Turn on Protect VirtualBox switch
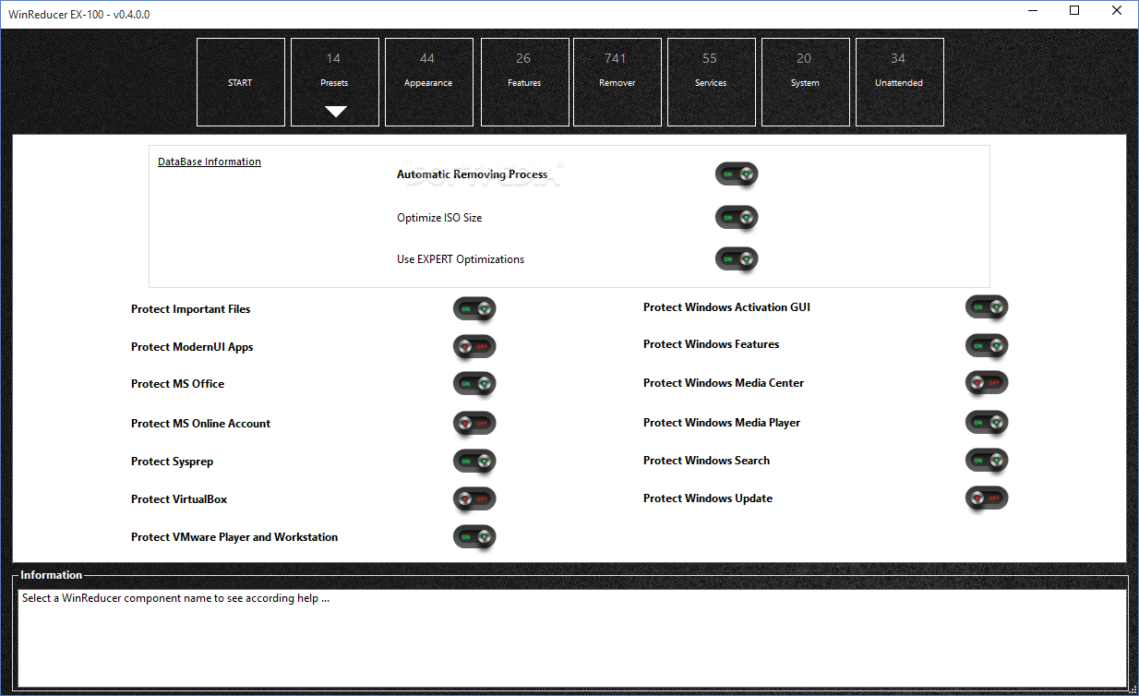 click(x=474, y=499)
